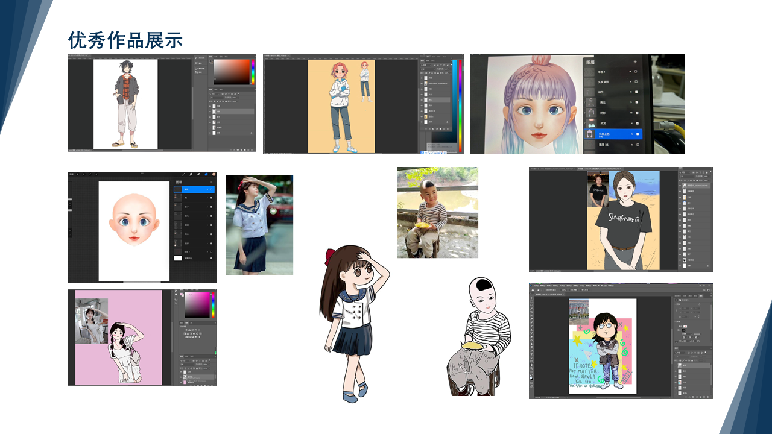The height and width of the screenshot is (434, 772).
Task: Click the photo of girl in sailor uniform
Action: [259, 225]
